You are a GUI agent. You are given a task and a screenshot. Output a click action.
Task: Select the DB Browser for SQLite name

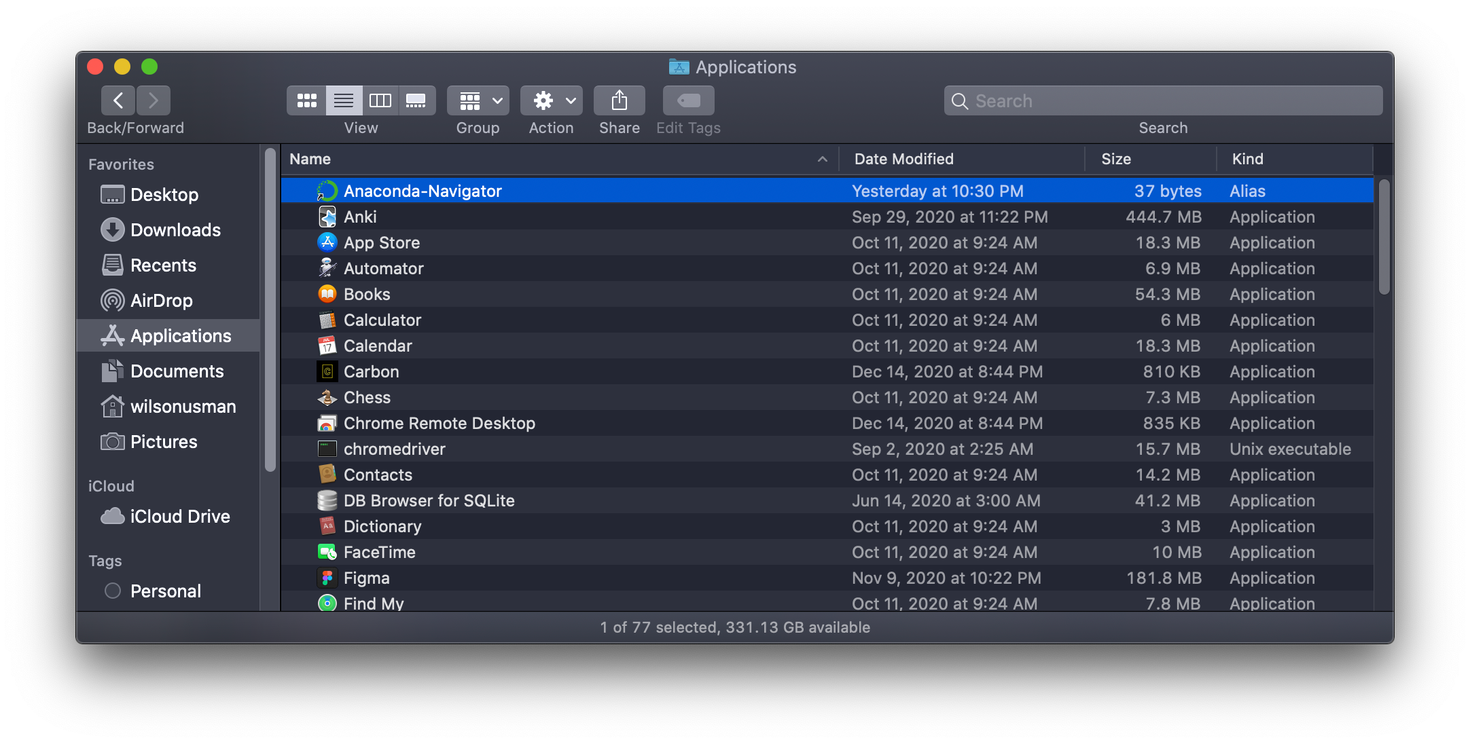click(429, 501)
